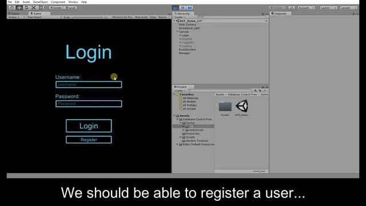The height and width of the screenshot is (206, 366).
Task: Select the Scripts folder thumbnail
Action: [x=225, y=108]
